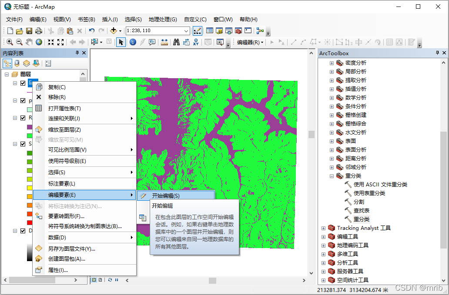
Task: Expand the 密度分析 toolset
Action: [332, 63]
